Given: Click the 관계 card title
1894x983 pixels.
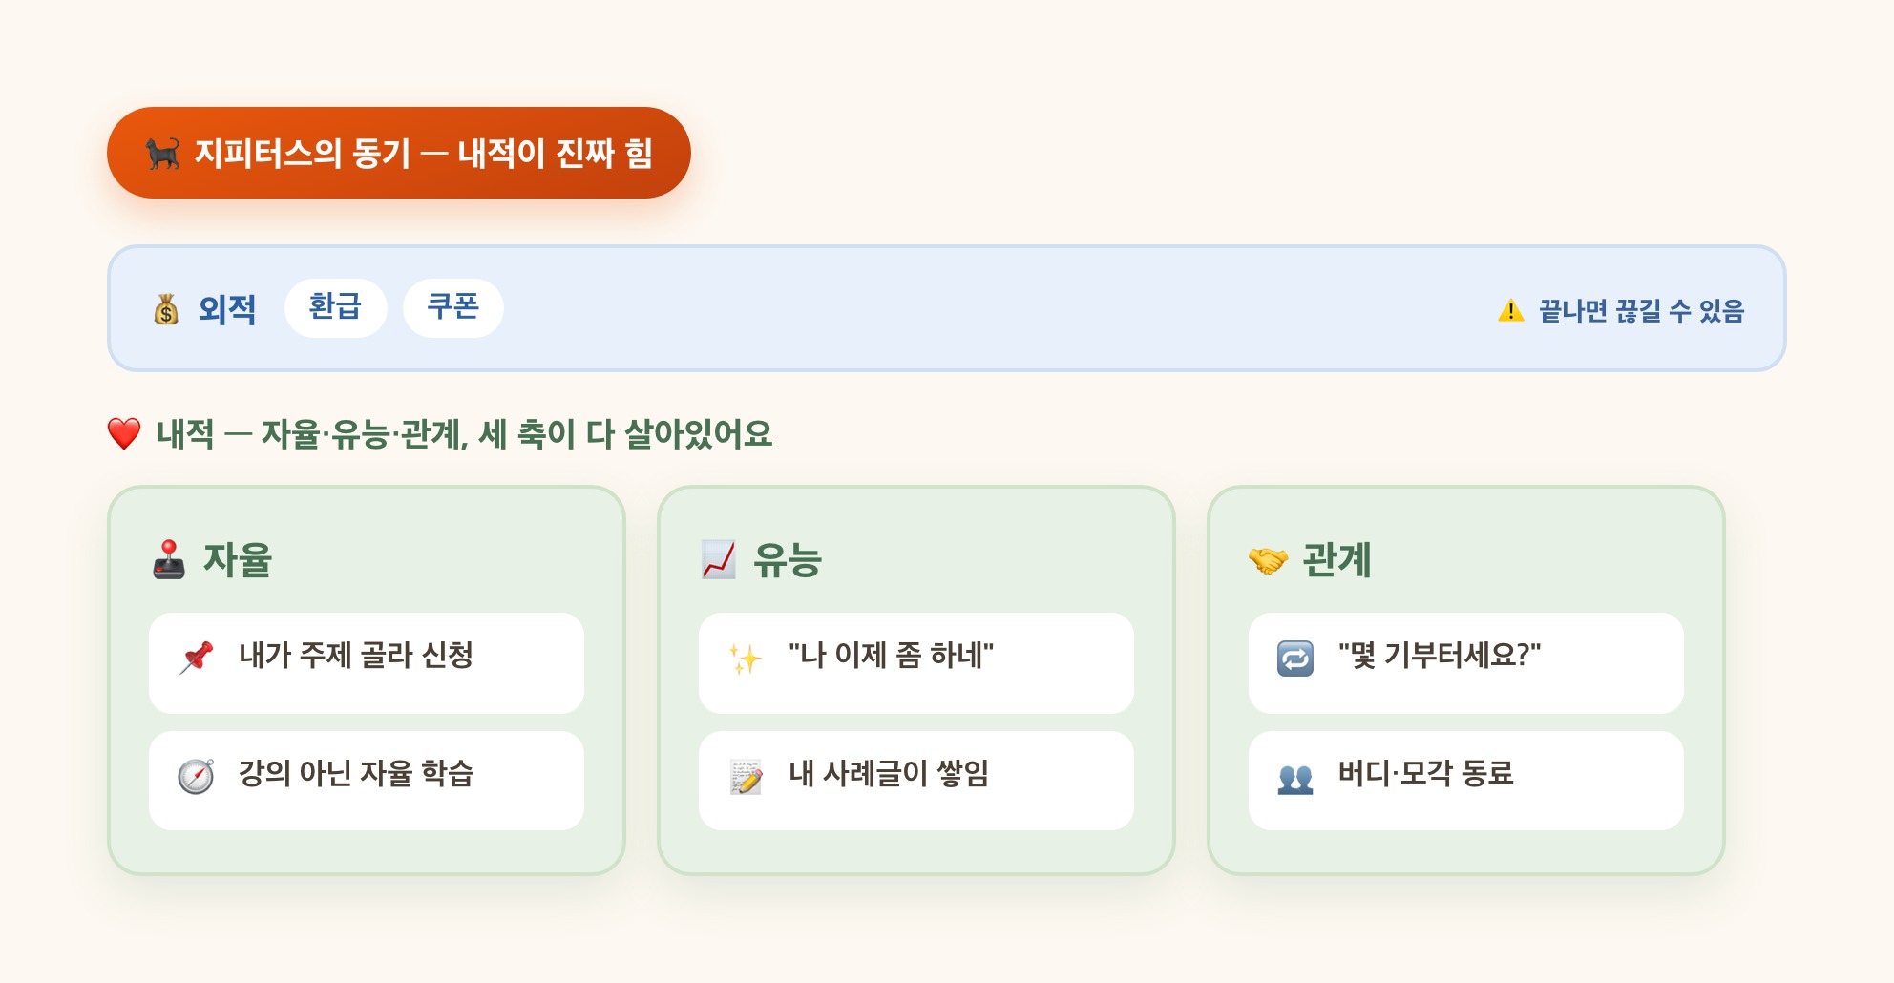Looking at the screenshot, I should click(x=1336, y=560).
